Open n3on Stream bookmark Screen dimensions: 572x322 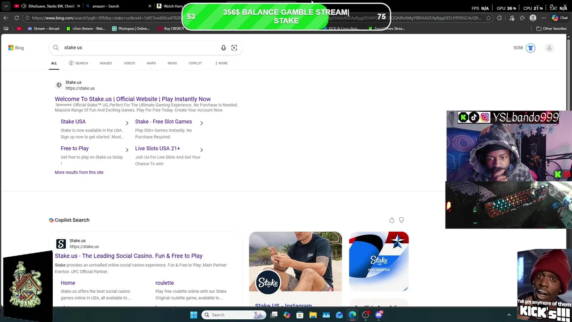click(86, 29)
